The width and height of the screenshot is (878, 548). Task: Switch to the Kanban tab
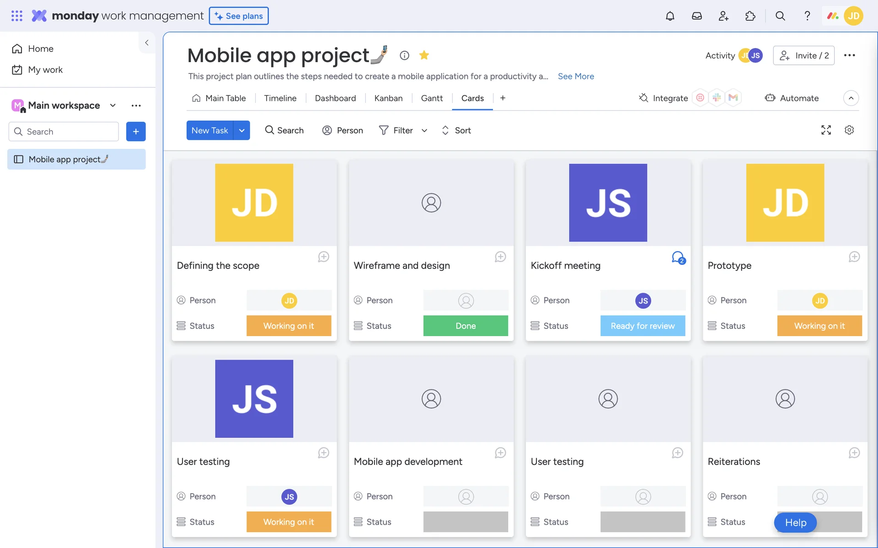tap(388, 98)
